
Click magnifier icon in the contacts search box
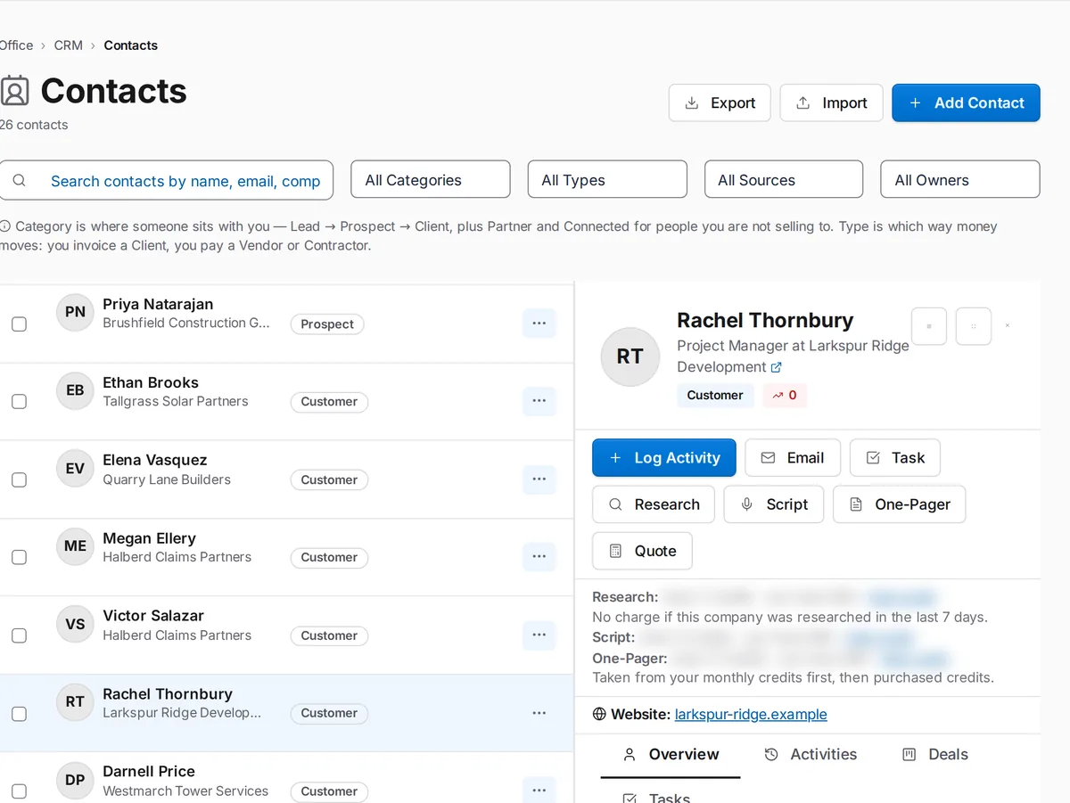click(x=19, y=181)
